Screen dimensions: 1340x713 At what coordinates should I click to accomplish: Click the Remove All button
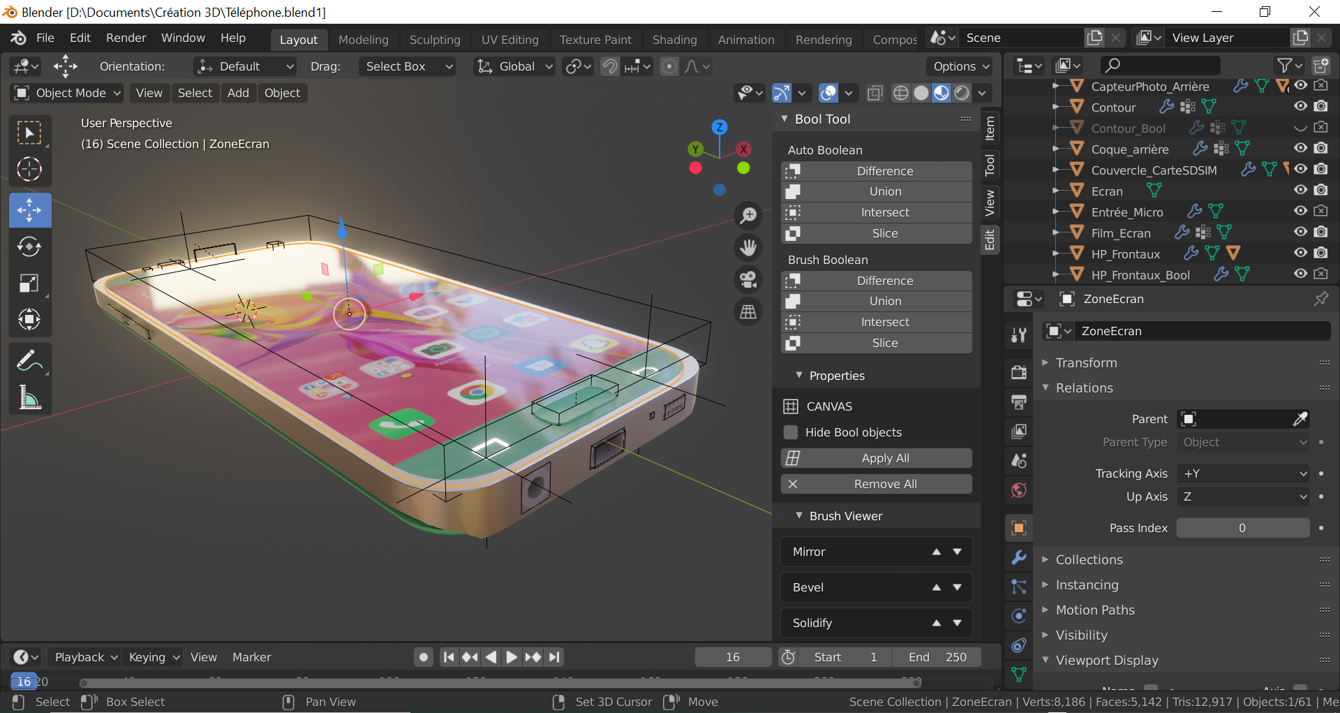tap(877, 484)
